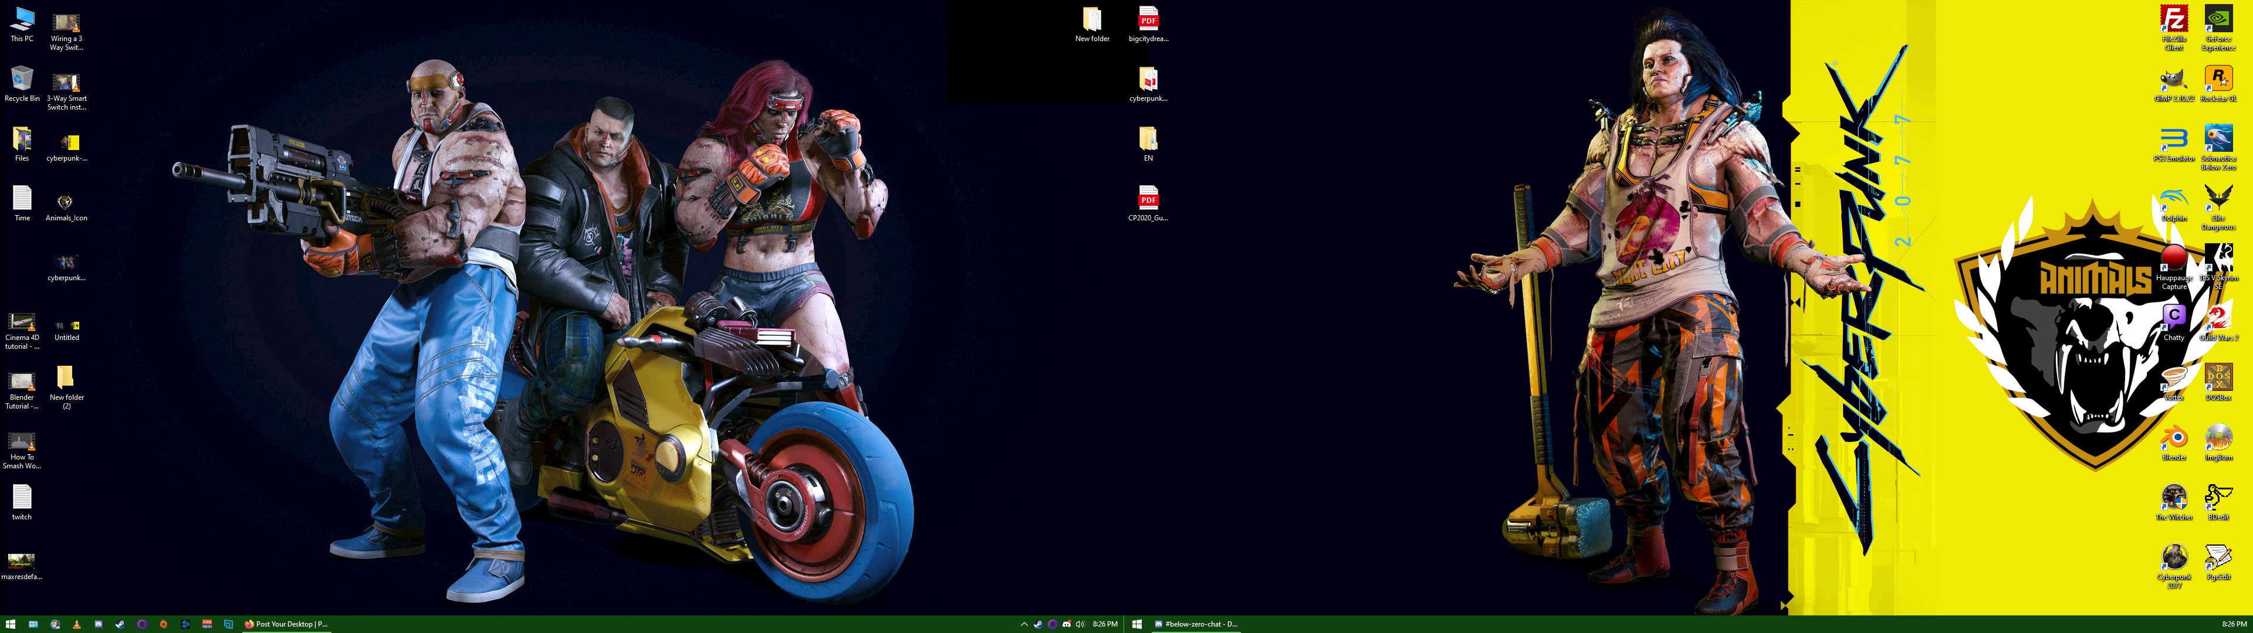Screen dimensions: 2253x633
Task: Open GIMP 2.10.22 shortcut
Action: pos(2174,85)
